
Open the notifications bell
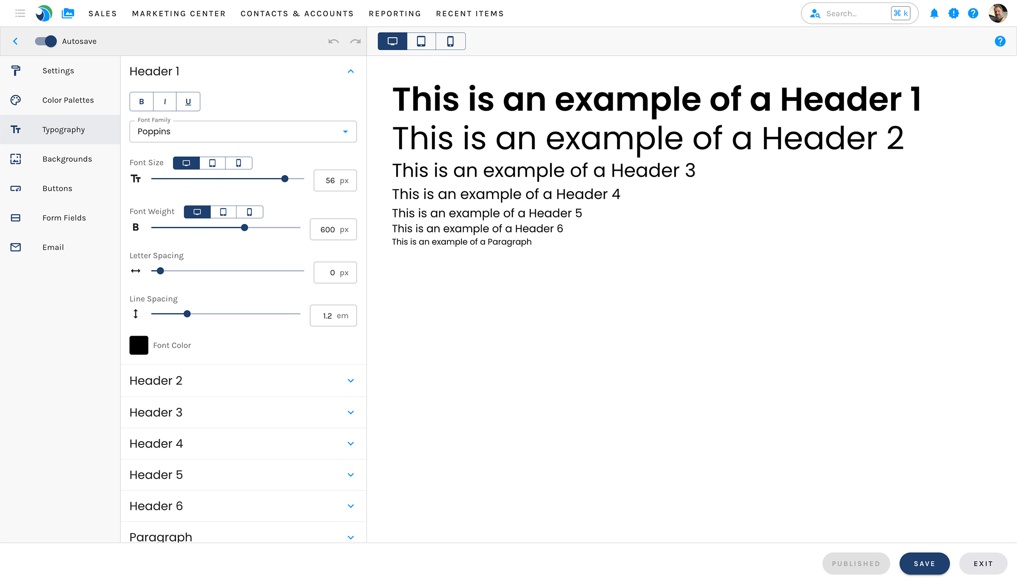(934, 14)
